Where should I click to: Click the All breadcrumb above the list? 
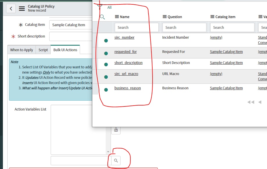pos(109,7)
